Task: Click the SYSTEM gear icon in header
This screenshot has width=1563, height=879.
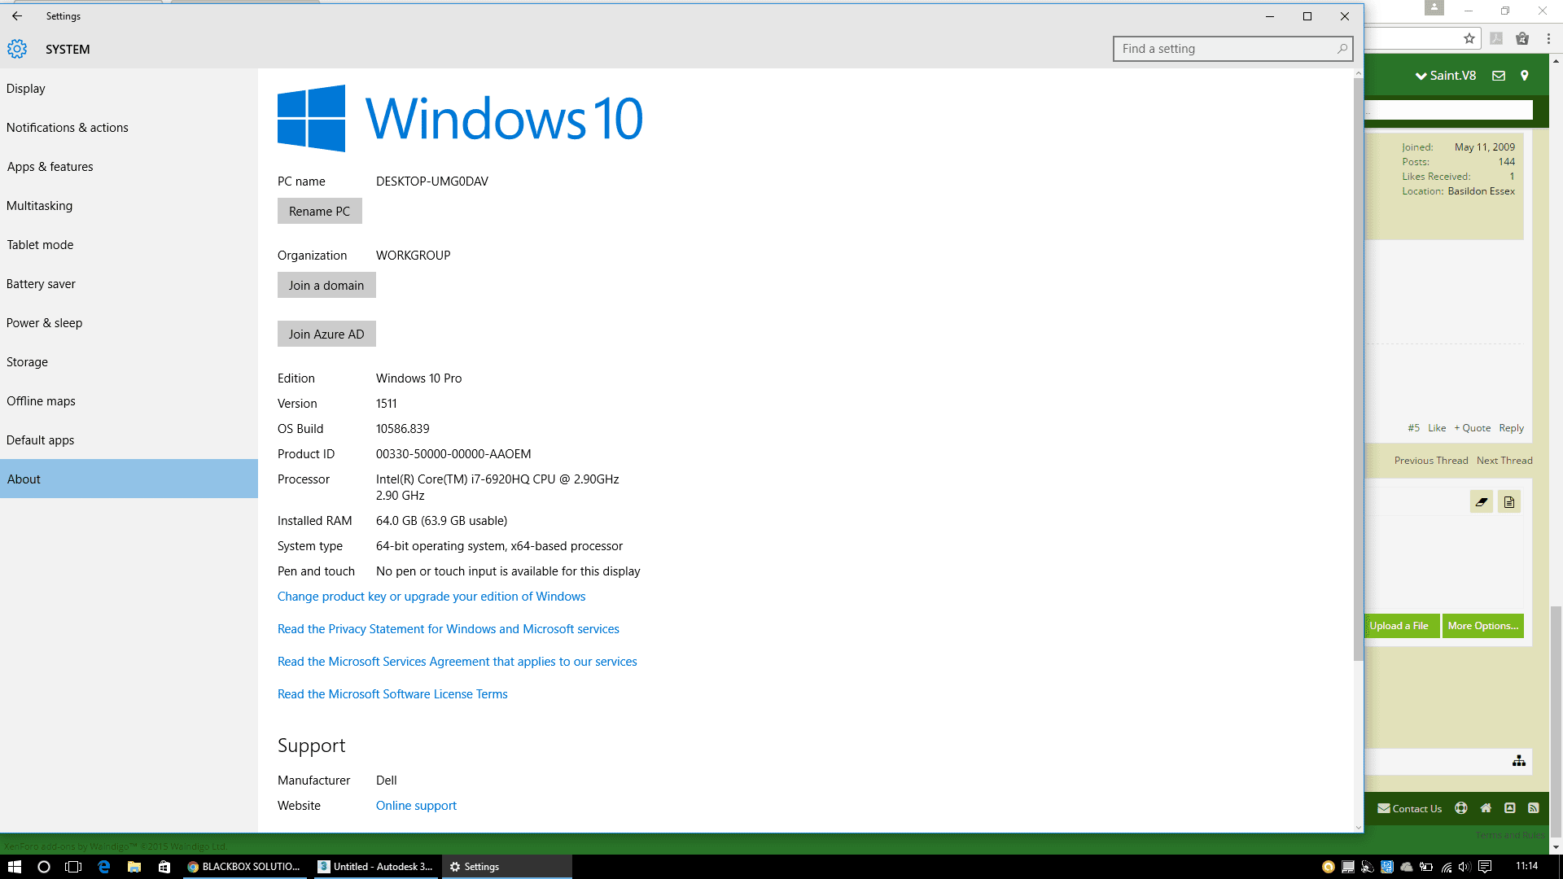Action: [17, 49]
